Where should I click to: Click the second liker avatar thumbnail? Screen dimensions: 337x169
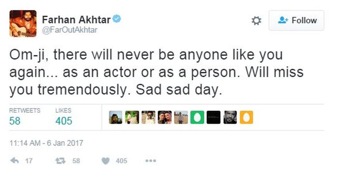[132, 117]
